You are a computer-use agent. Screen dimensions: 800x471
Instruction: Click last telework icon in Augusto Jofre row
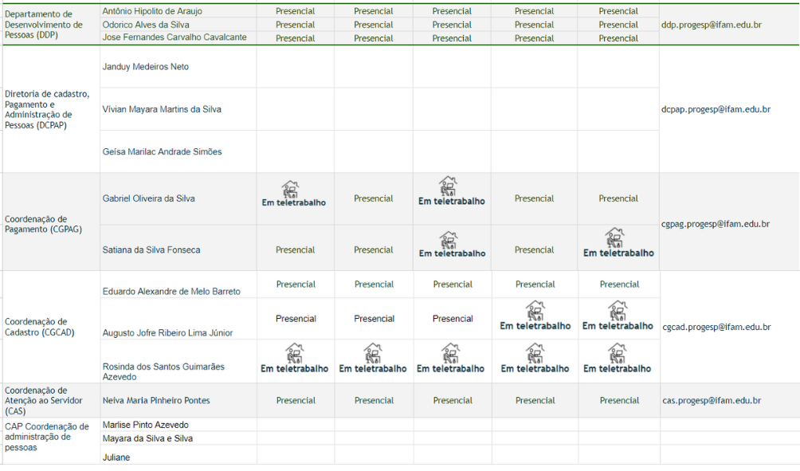tap(618, 310)
